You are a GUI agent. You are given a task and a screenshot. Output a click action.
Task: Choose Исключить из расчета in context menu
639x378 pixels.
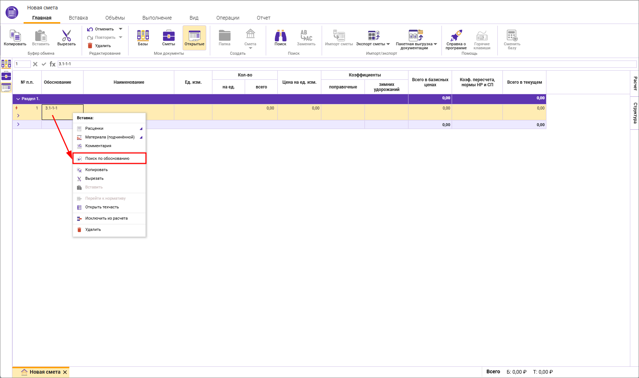[106, 218]
